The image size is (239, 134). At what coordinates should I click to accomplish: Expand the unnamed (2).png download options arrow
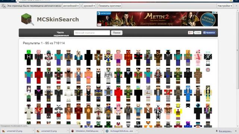33,131
